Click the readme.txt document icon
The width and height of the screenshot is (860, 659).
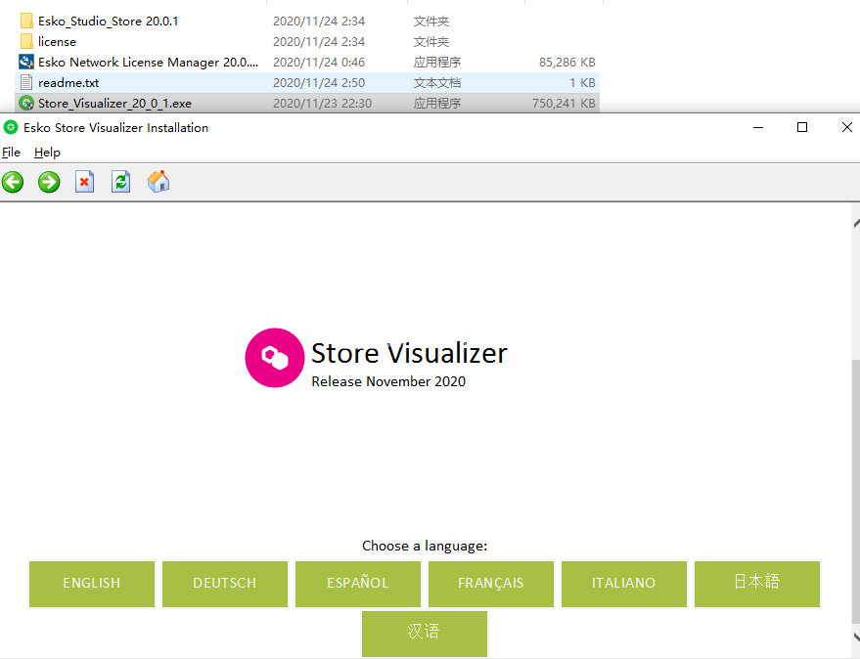(26, 83)
